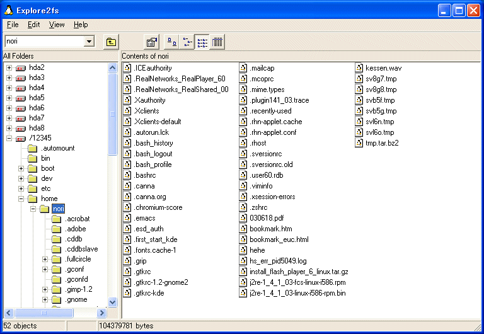
Task: Select the .acrobat folder icon
Action: [x=56, y=219]
